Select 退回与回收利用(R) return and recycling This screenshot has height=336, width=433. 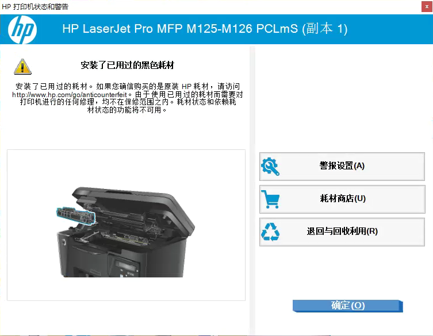click(x=342, y=231)
